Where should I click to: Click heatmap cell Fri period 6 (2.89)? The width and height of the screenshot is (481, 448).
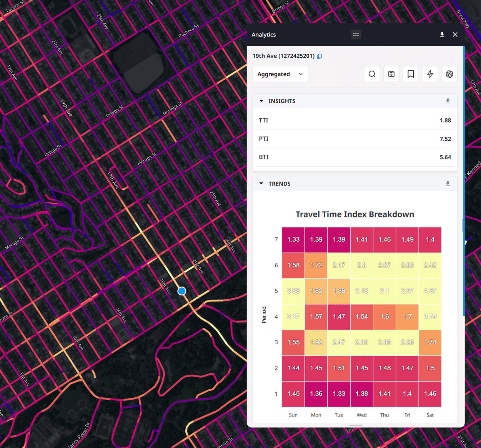(x=407, y=265)
